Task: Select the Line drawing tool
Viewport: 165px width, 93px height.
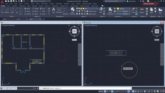Action: [2, 10]
